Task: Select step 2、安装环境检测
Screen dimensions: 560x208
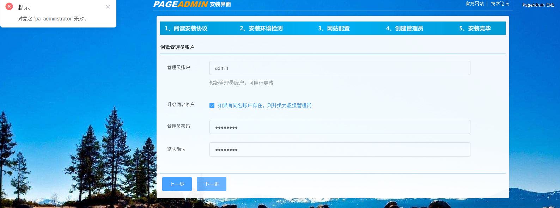Action: (261, 28)
